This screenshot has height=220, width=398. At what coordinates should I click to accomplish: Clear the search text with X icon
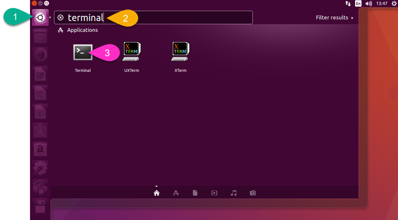click(61, 18)
